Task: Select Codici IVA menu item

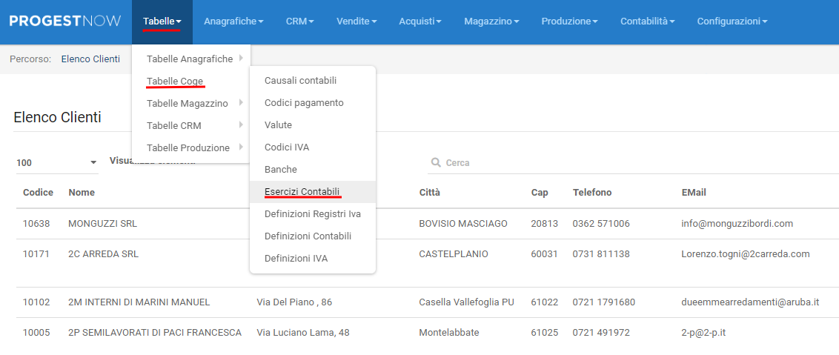Action: [287, 147]
